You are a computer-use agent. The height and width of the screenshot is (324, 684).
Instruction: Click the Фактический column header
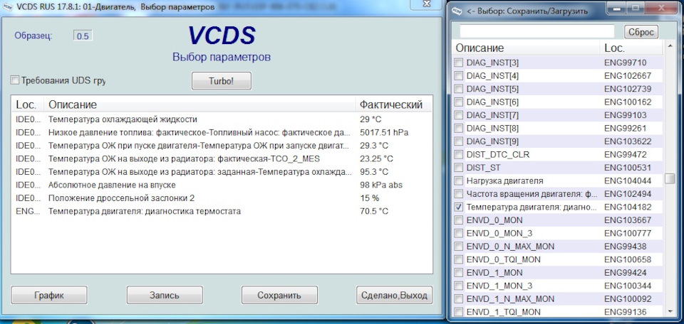(393, 104)
